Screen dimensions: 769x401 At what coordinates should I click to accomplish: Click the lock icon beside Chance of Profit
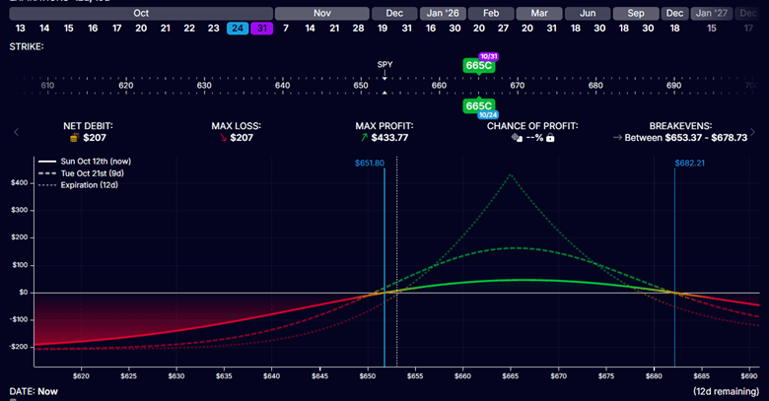coord(550,138)
